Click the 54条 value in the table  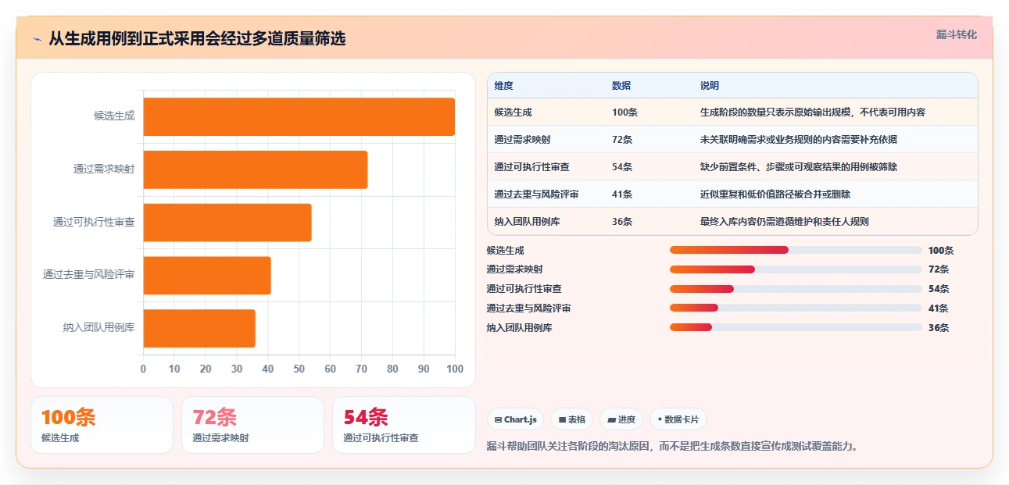[x=623, y=167]
